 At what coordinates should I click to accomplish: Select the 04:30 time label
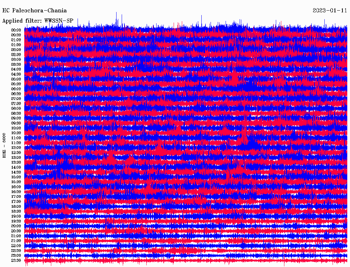coord(16,74)
